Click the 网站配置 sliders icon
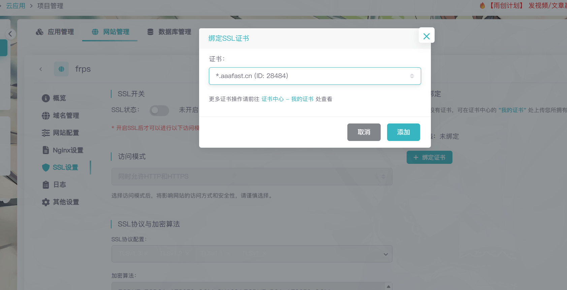567x290 pixels. tap(46, 133)
